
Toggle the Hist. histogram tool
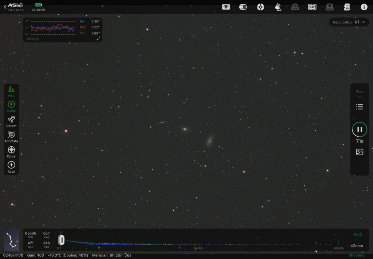tap(11, 91)
